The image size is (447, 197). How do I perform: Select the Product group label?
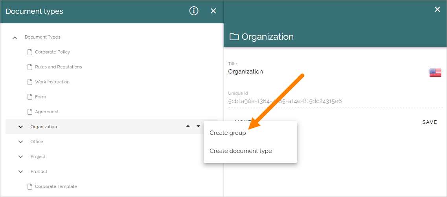[x=39, y=171]
